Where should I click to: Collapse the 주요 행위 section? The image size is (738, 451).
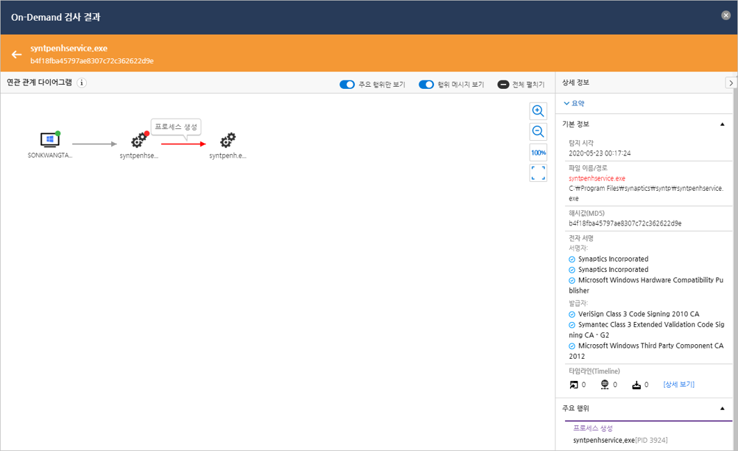click(x=723, y=409)
